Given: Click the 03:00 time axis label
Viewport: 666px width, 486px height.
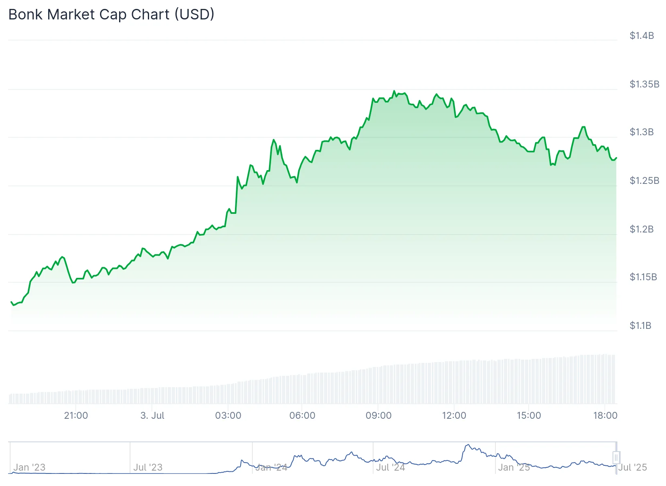Looking at the screenshot, I should click(228, 416).
